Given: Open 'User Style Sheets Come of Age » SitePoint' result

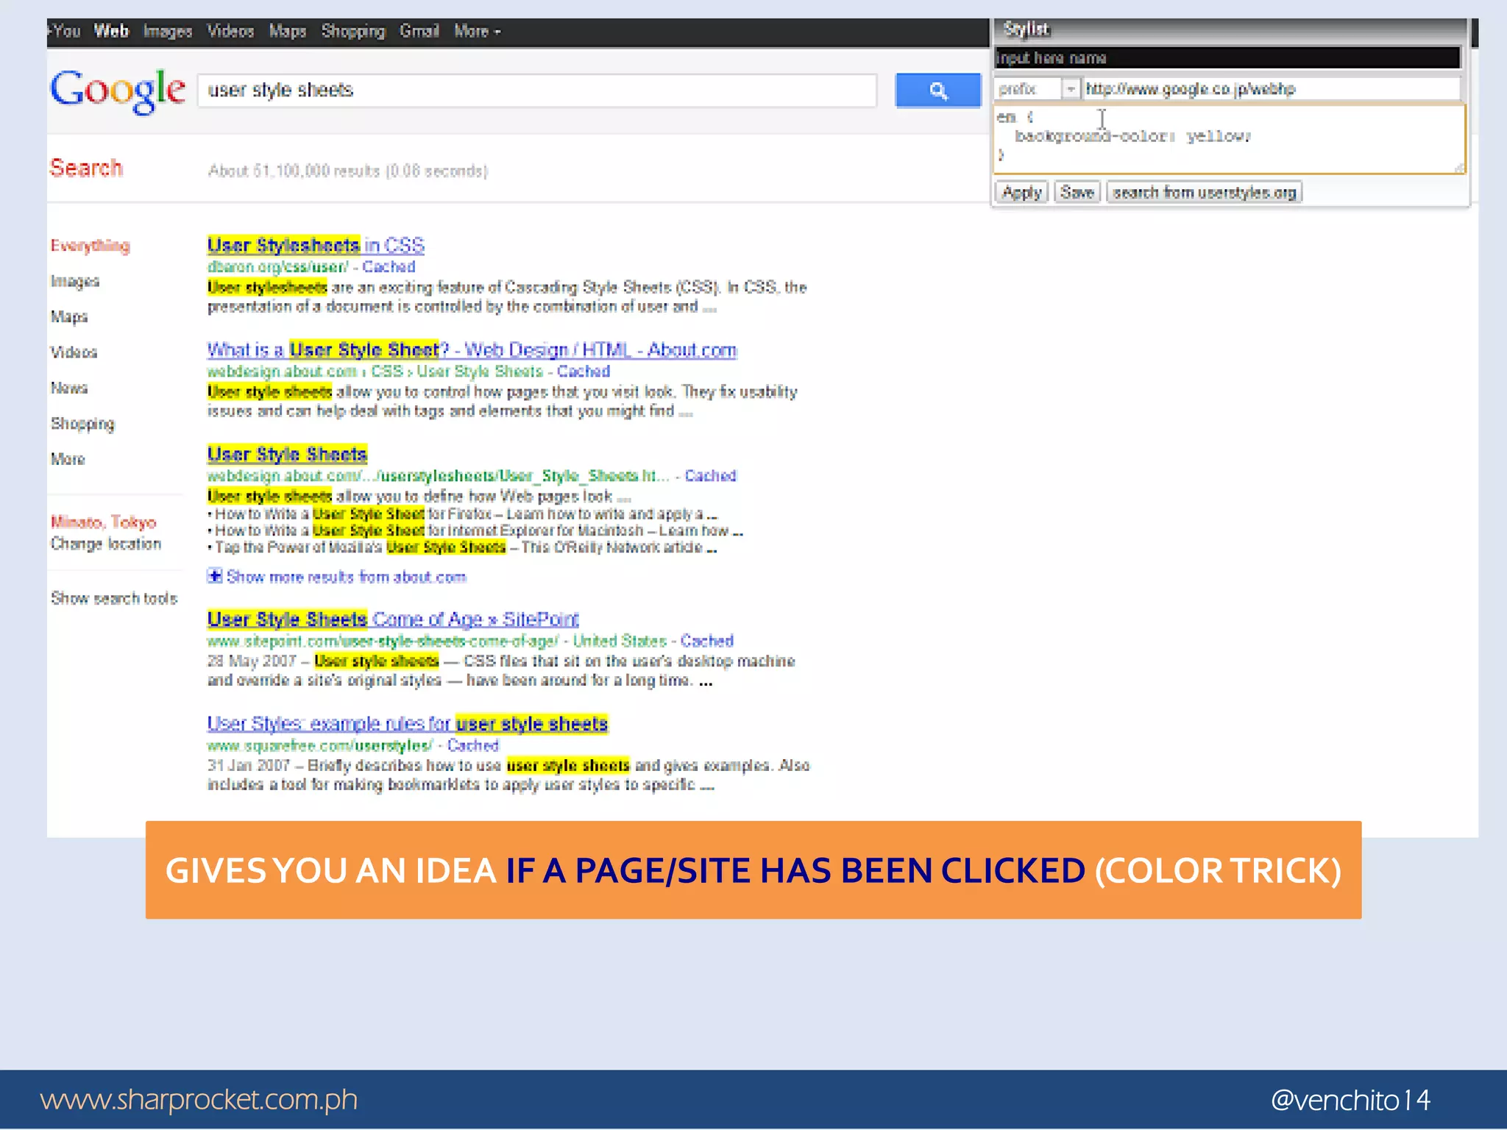Looking at the screenshot, I should click(x=393, y=619).
